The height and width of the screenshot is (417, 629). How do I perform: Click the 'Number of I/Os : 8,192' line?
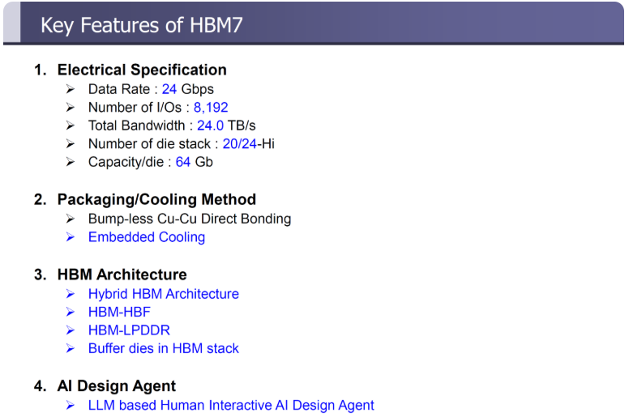pyautogui.click(x=158, y=108)
